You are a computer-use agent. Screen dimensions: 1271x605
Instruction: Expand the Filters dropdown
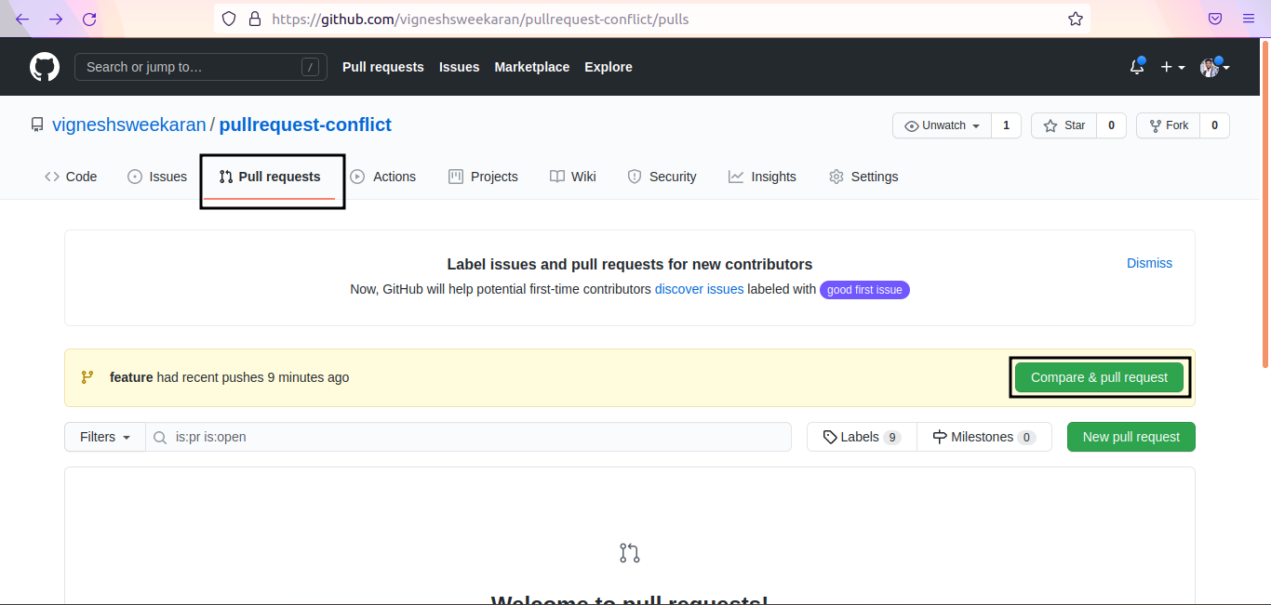point(104,437)
